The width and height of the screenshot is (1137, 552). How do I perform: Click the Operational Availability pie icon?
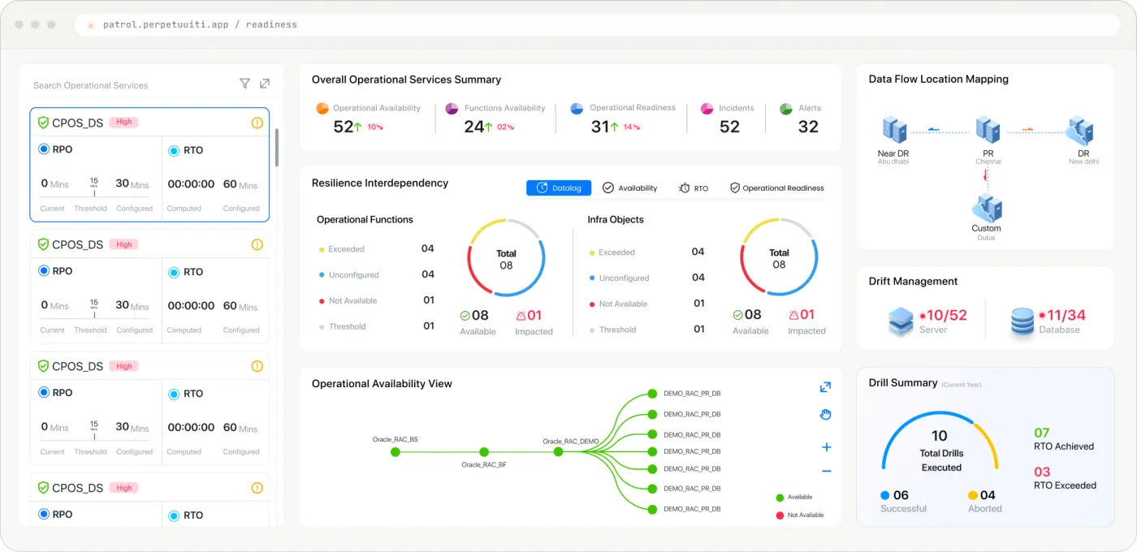322,108
